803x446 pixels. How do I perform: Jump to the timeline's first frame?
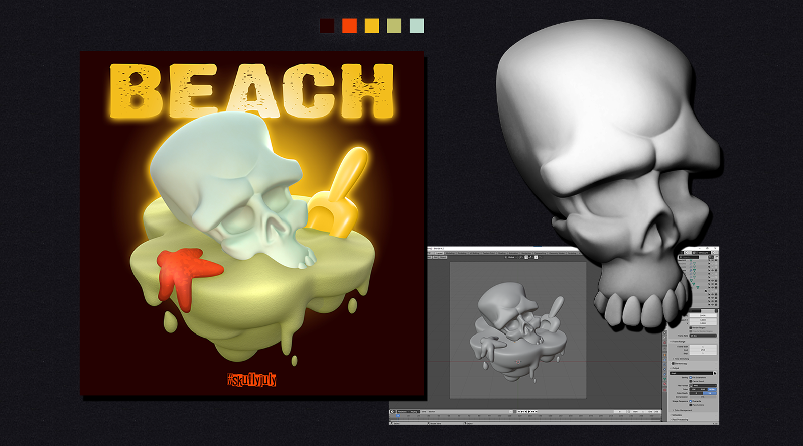coord(518,412)
